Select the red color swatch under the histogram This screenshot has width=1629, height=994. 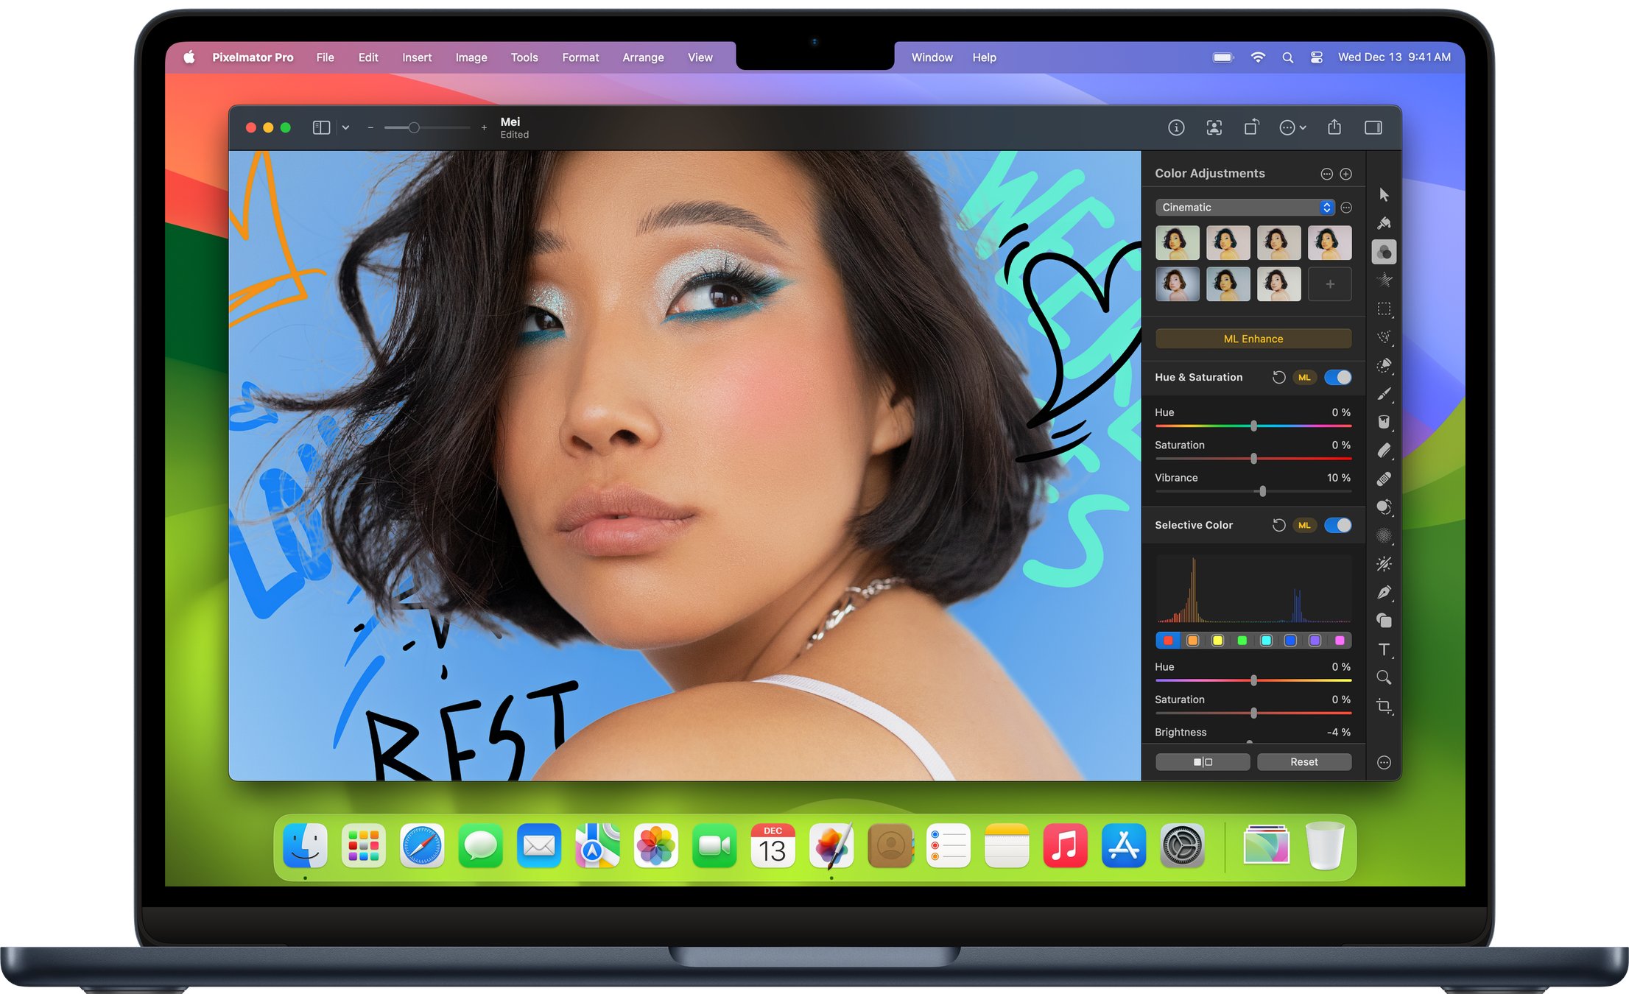pyautogui.click(x=1167, y=640)
